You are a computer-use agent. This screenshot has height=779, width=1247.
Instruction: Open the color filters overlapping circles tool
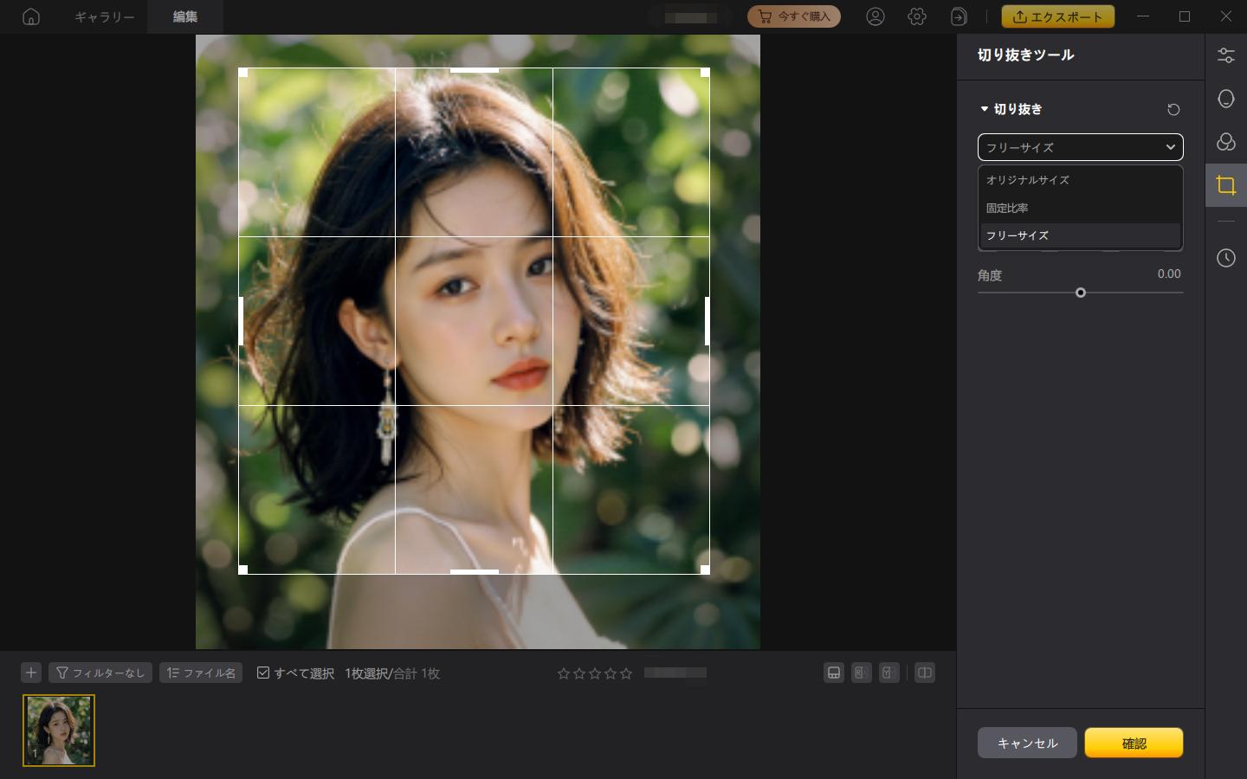coord(1225,142)
